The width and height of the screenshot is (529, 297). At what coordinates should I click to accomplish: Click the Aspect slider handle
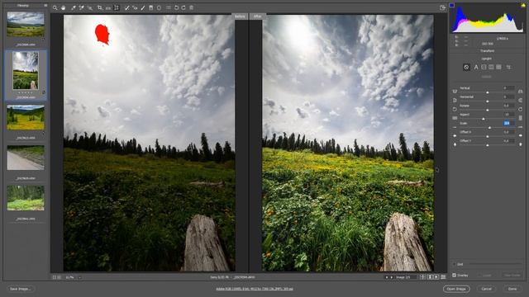(x=483, y=119)
